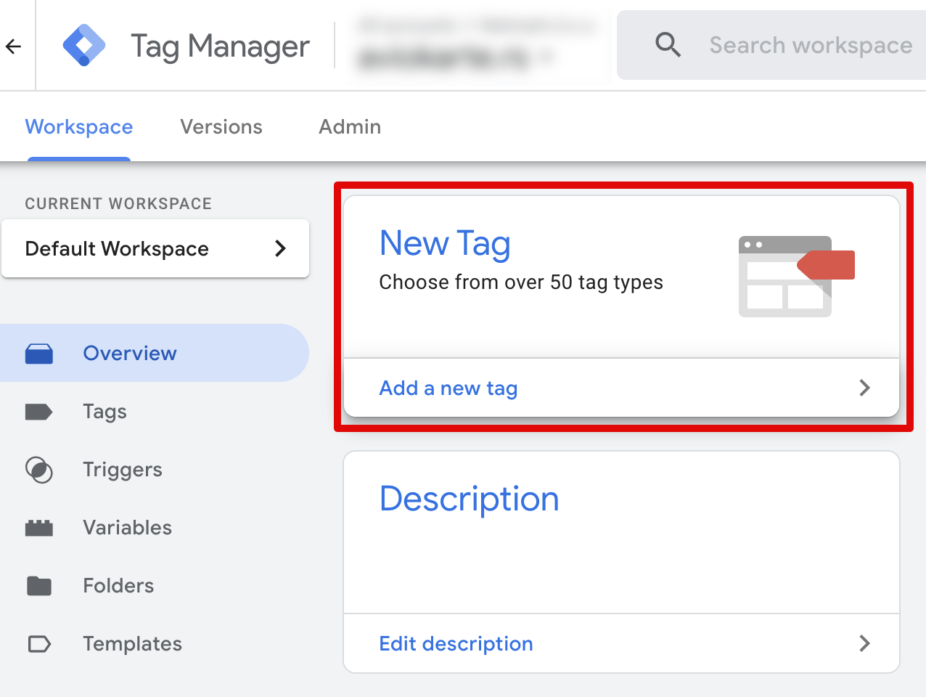The image size is (926, 697).
Task: Switch to the Versions tab
Action: [x=221, y=126]
